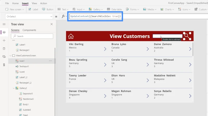208x116 pixels.
Task: Select Label1 in tree
Action: (x=22, y=45)
